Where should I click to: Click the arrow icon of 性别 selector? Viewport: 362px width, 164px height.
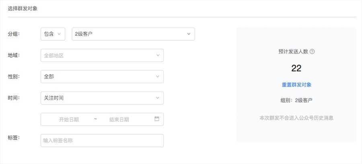[x=158, y=77]
